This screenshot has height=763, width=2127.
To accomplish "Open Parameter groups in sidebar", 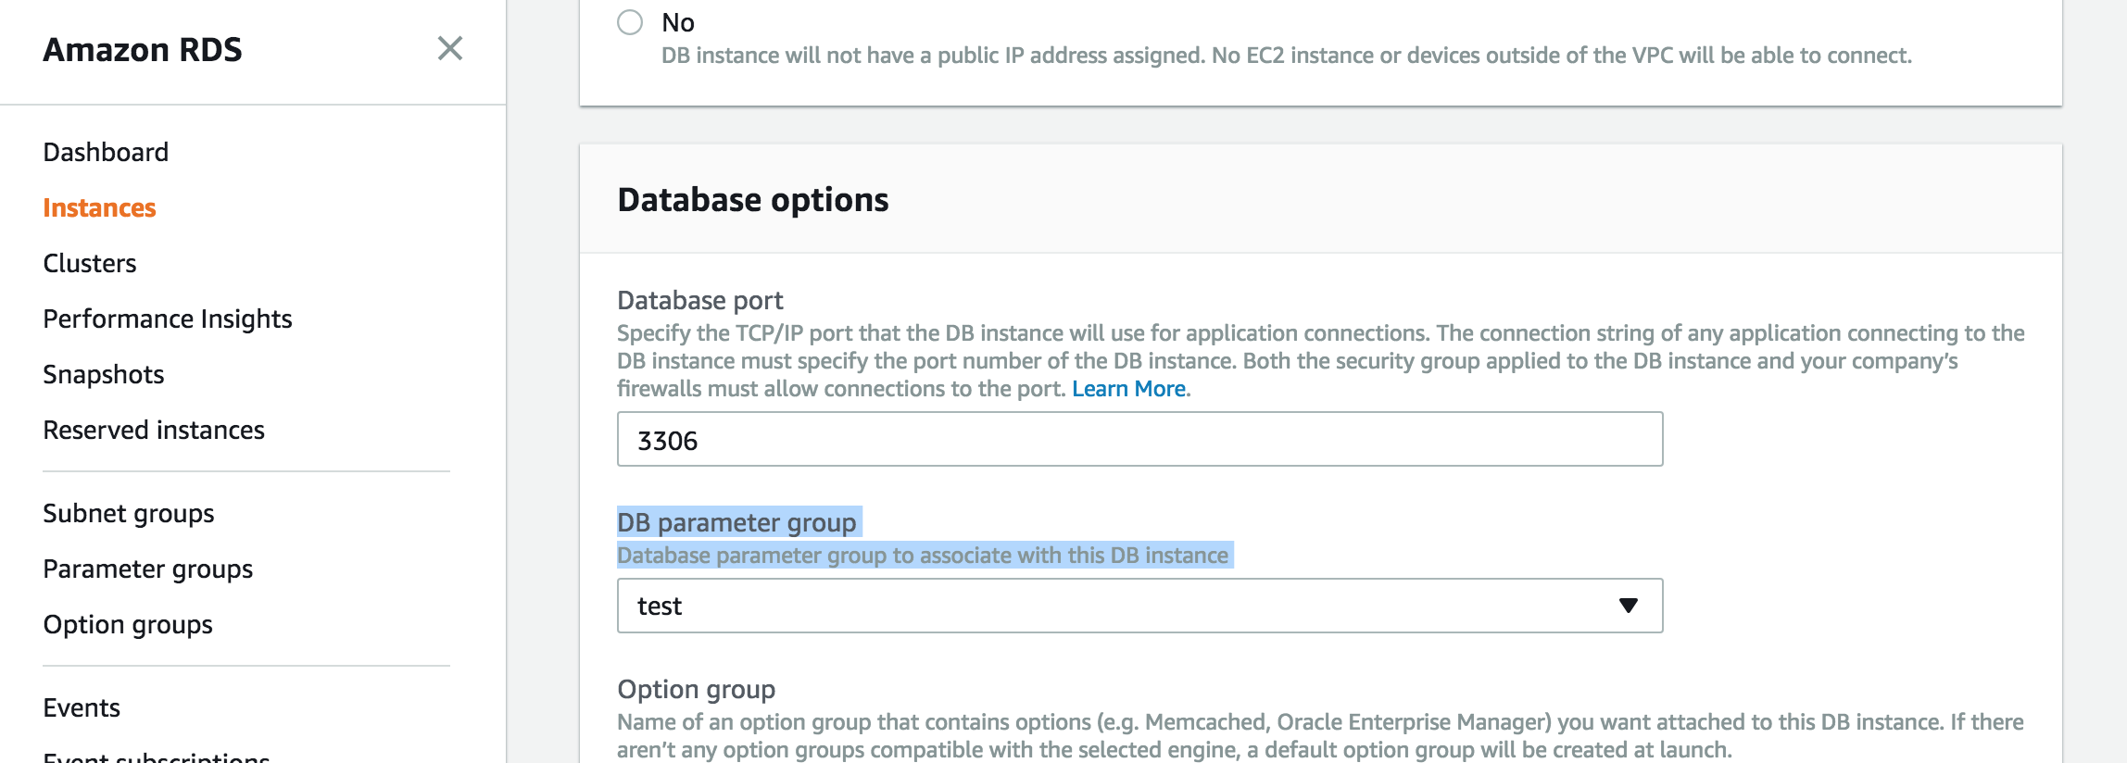I will click(148, 569).
